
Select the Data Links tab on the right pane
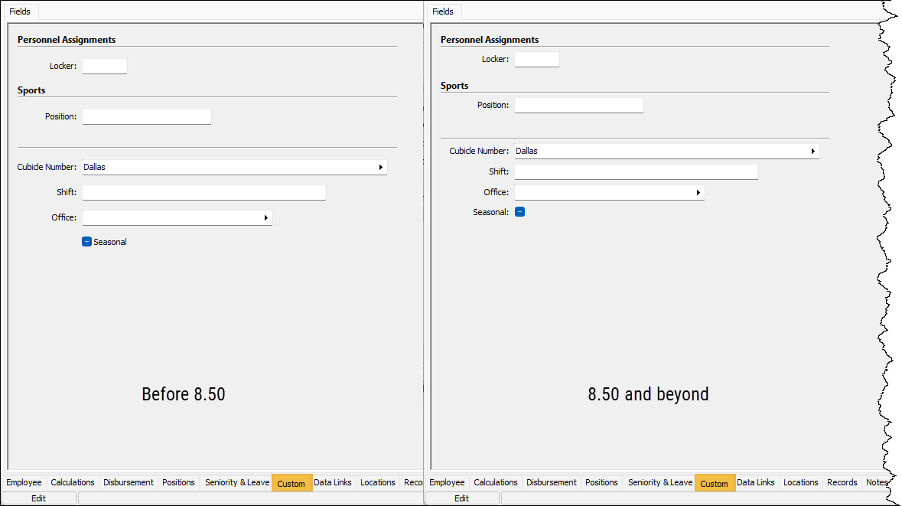coord(755,482)
